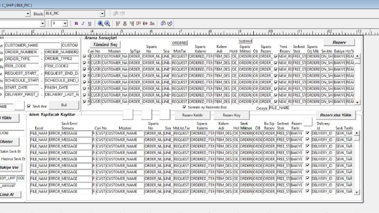Toggle bold formatting in the toolbar
Image resolution: width=379 pixels, height=213 pixels.
coord(76,23)
